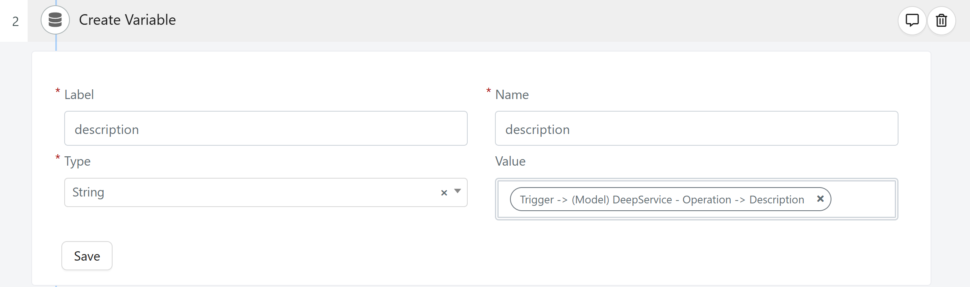Delete the step using the trash icon
970x287 pixels.
pyautogui.click(x=941, y=20)
